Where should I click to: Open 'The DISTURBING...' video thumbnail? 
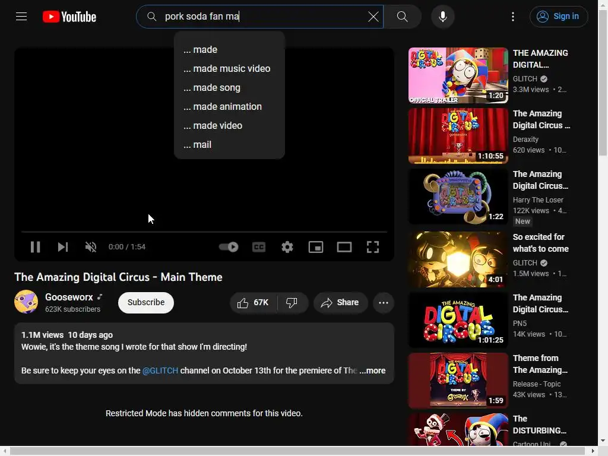coord(458,429)
